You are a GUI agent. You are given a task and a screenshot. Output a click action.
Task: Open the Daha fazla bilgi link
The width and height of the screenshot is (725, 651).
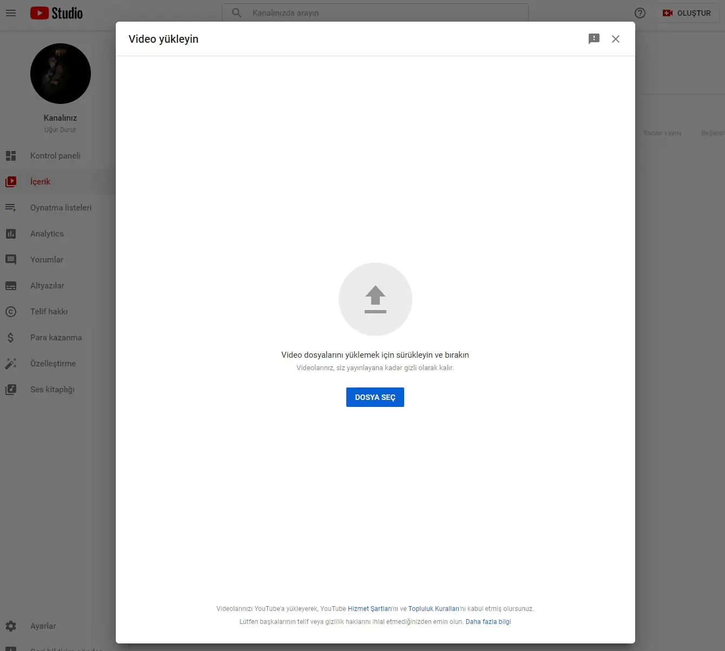(x=488, y=622)
